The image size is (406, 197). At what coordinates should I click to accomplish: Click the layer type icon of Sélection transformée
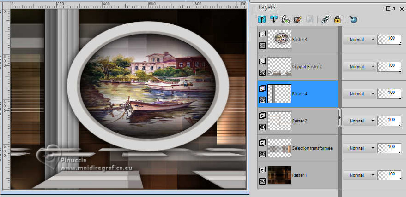(262, 143)
